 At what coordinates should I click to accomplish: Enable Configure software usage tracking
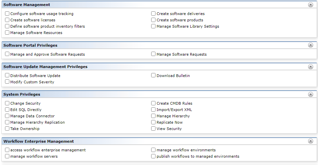[7, 13]
